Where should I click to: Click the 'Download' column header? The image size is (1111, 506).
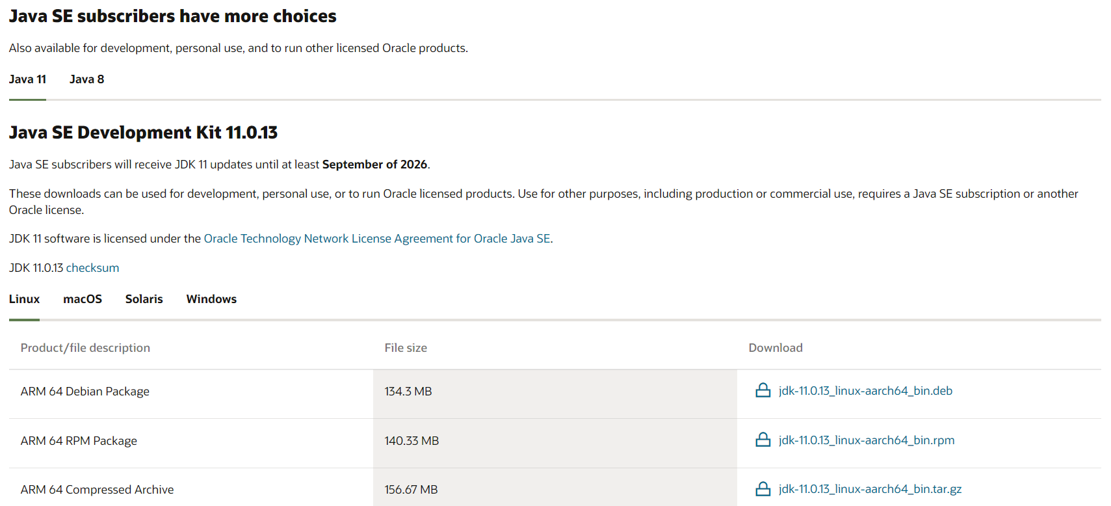coord(776,348)
